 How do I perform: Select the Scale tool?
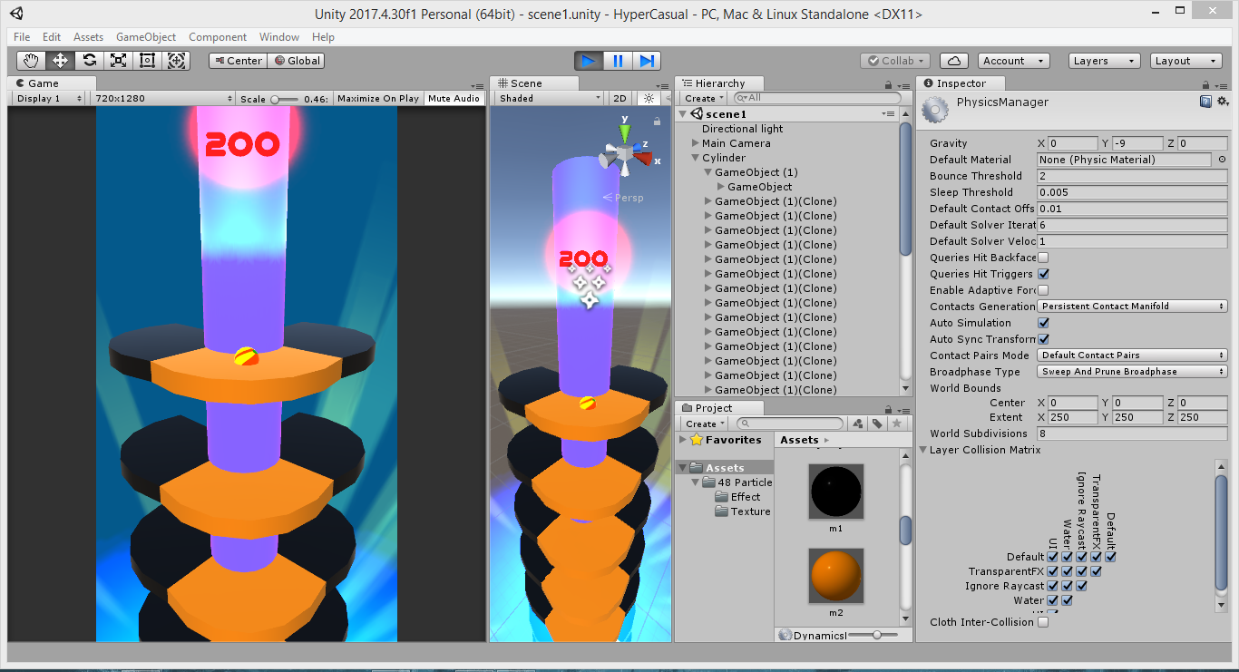119,61
